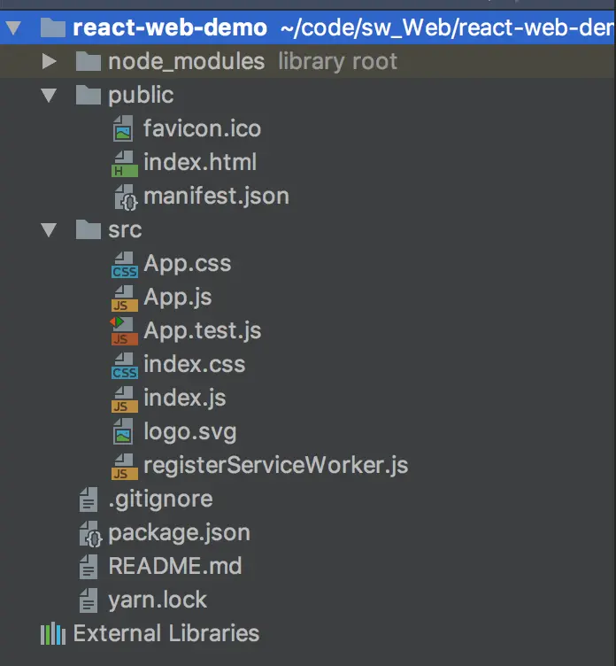Click the App.test.js test file icon
616x666 pixels.
click(x=124, y=331)
